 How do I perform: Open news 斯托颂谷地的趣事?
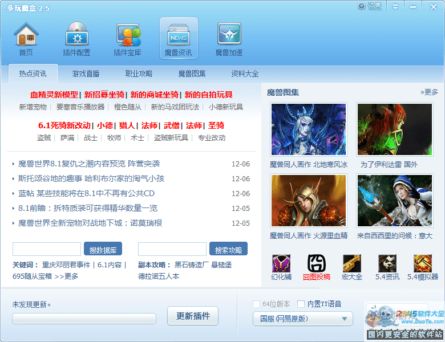coord(91,178)
